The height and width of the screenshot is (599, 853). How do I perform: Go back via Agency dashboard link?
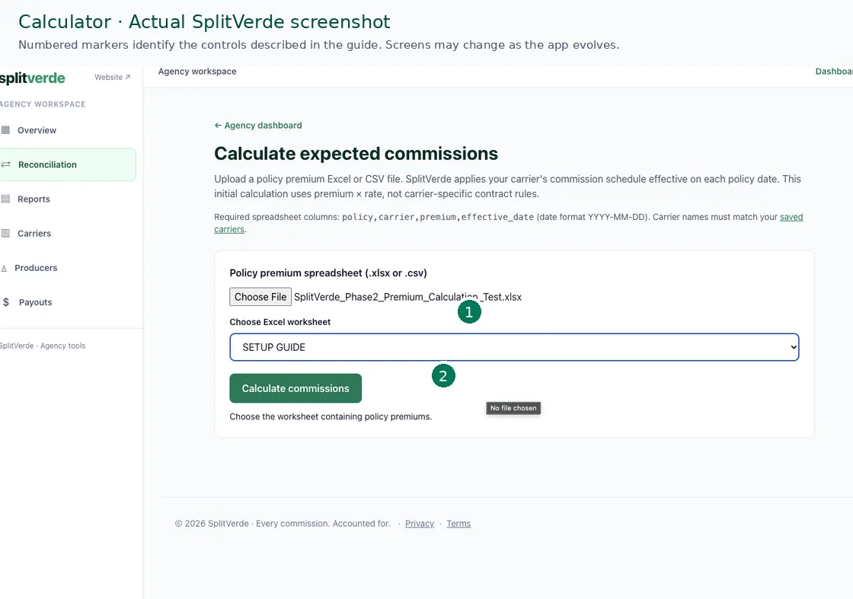pyautogui.click(x=258, y=125)
